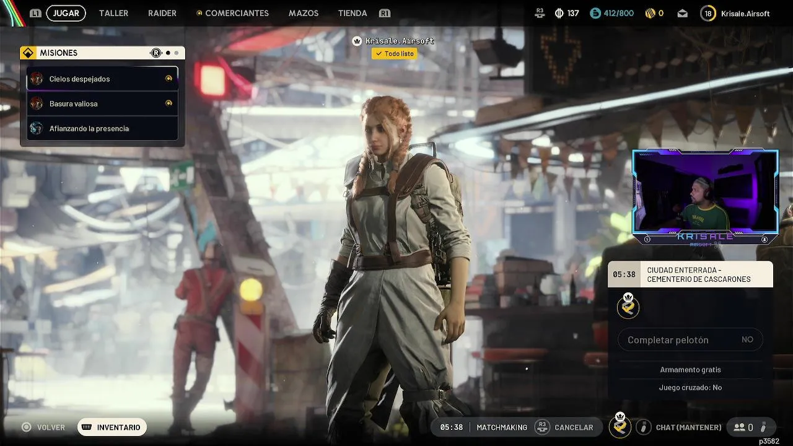Viewport: 793px width, 446px height.
Task: Click the microphone icon next to friends count
Action: [763, 427]
